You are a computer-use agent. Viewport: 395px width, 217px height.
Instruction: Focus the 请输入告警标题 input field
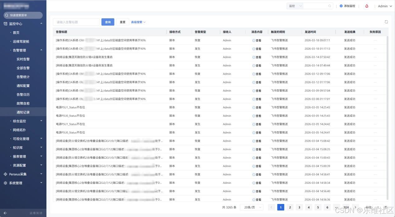76,22
